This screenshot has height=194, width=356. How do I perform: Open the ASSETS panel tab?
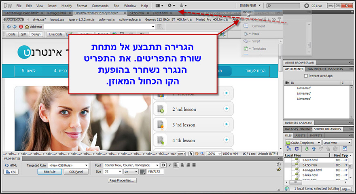click(x=300, y=135)
